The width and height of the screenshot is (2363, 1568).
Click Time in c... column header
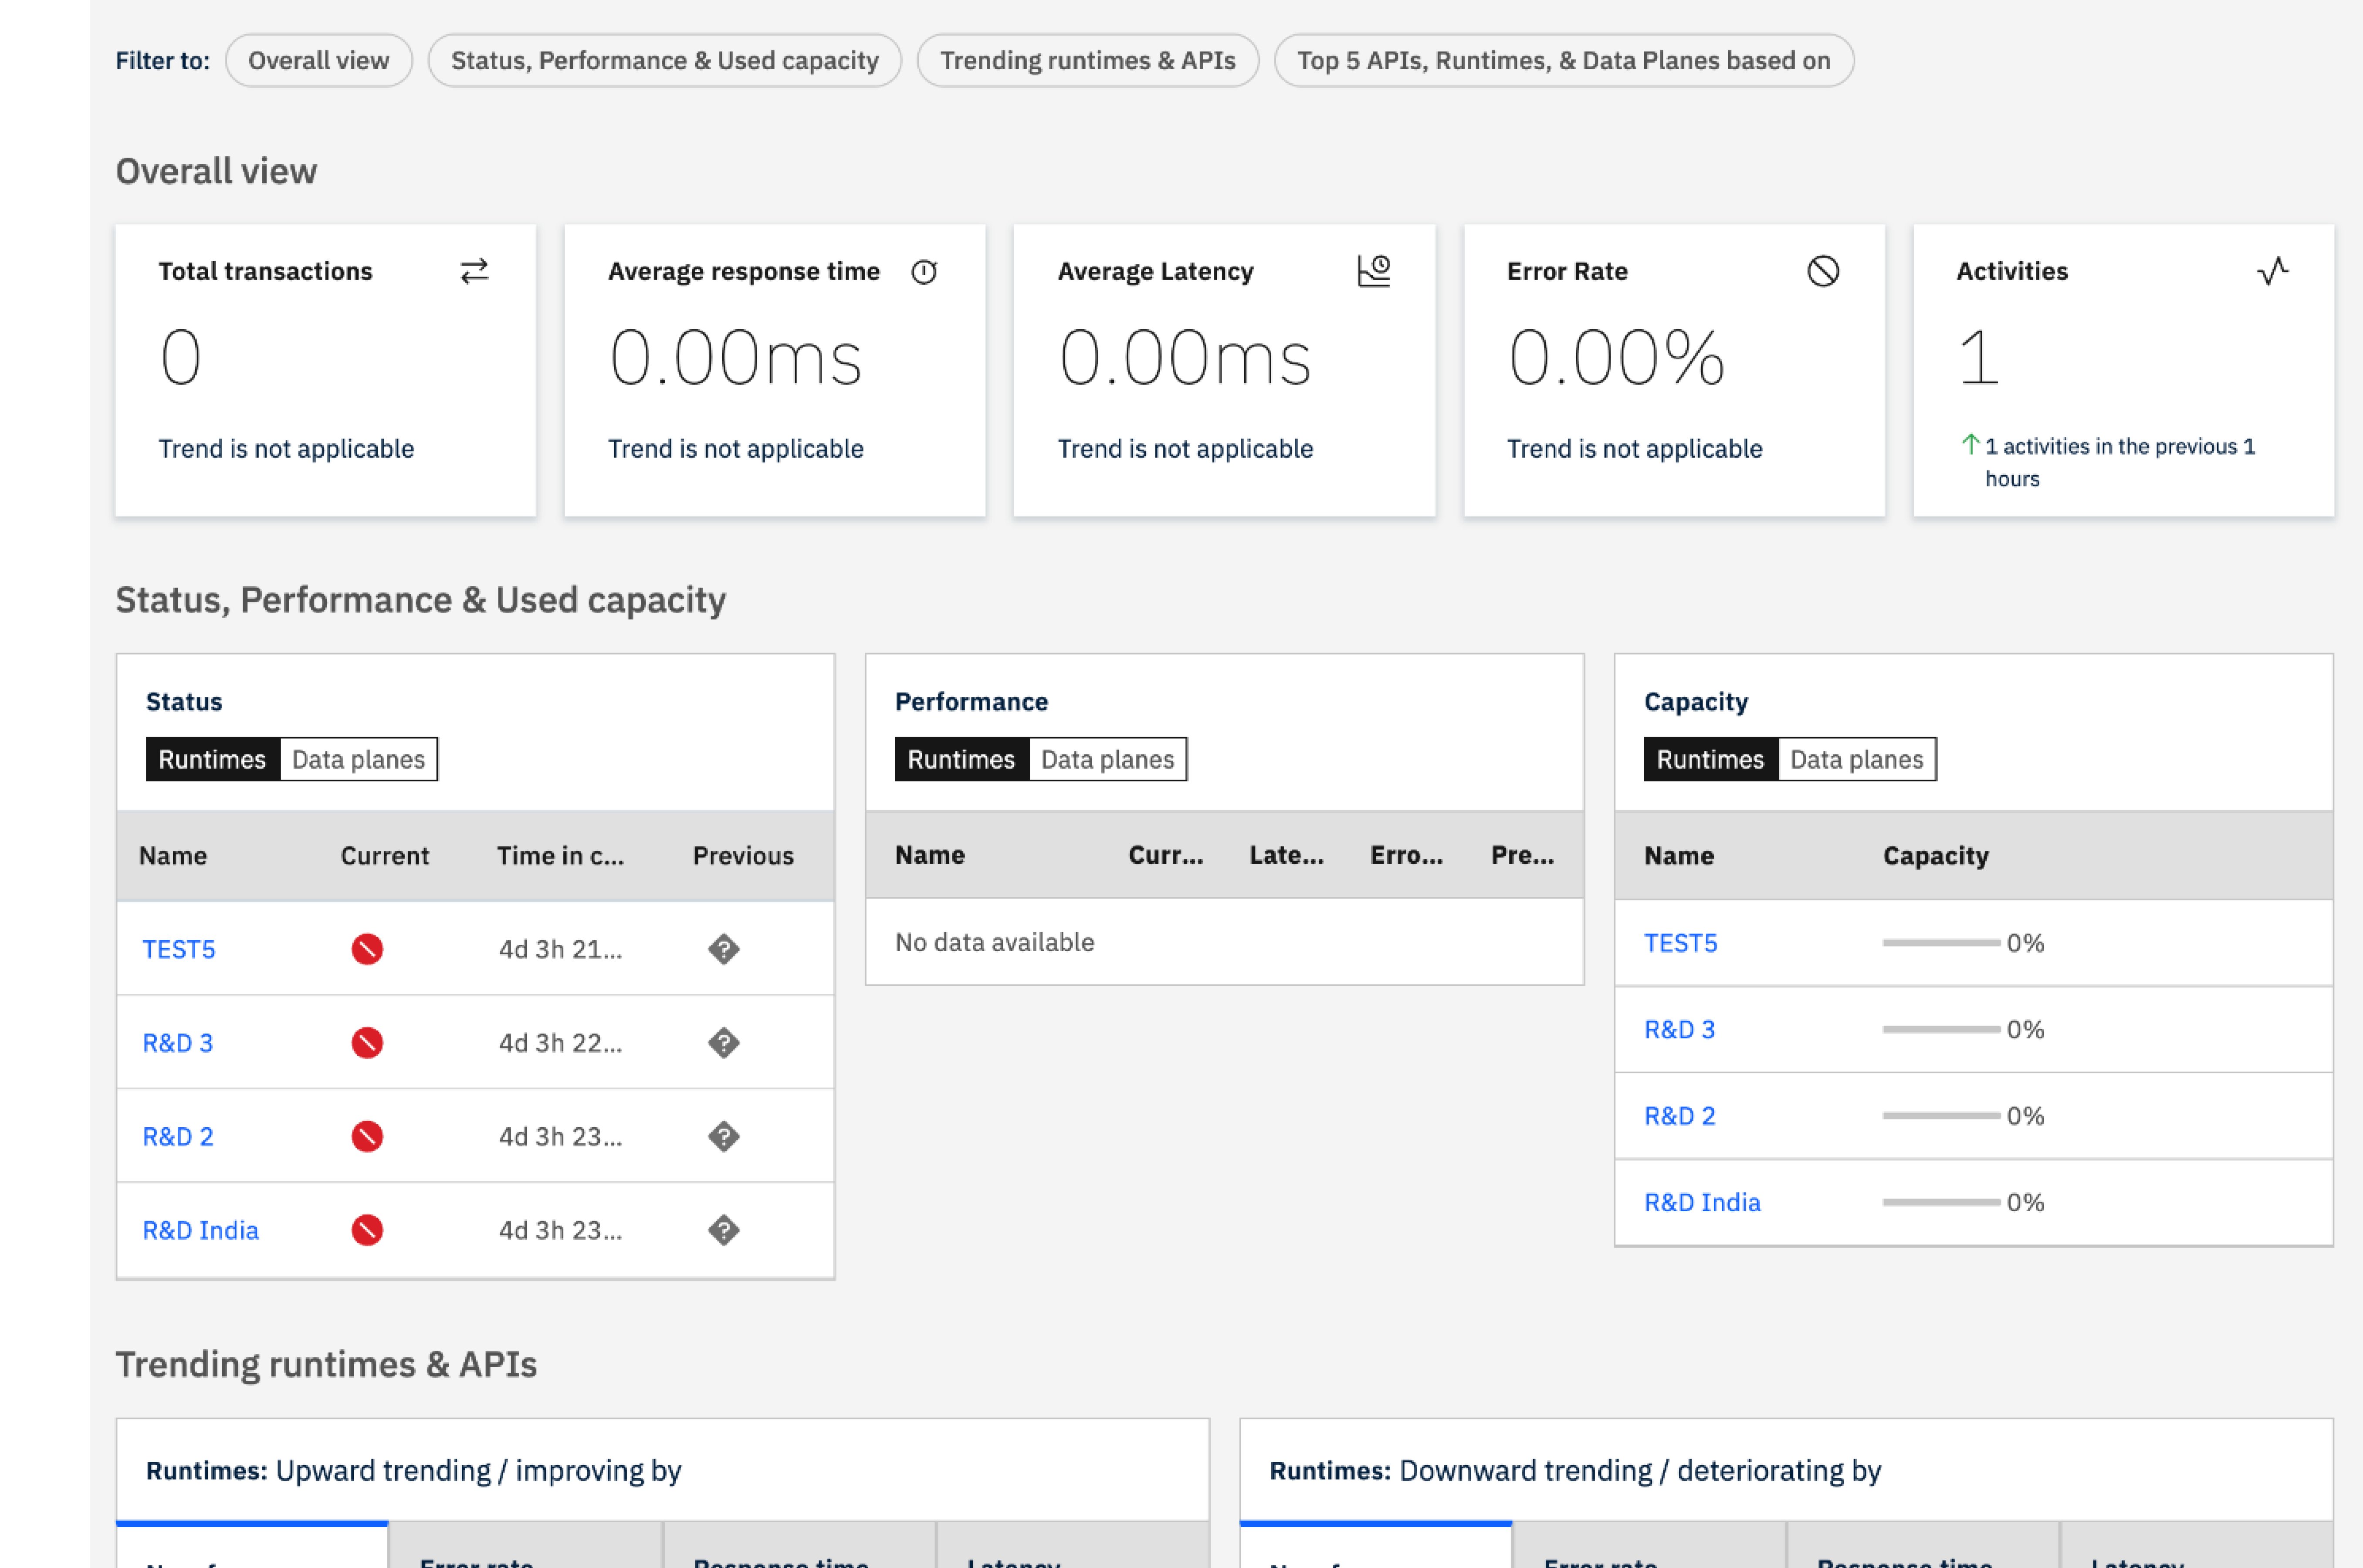(561, 856)
